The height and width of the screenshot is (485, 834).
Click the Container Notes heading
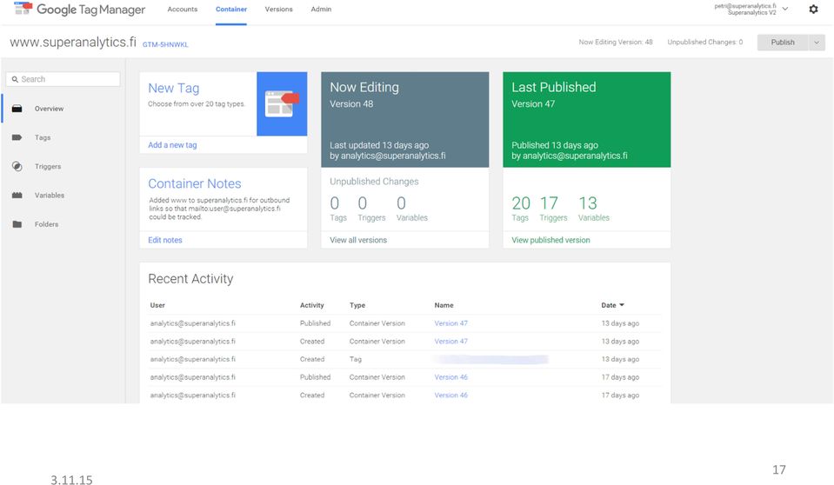point(194,183)
